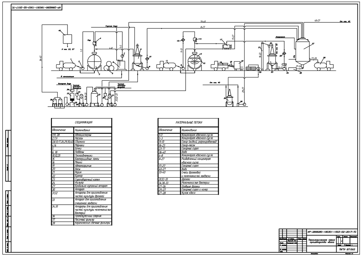Select the Мешки row in the specification
Image resolution: width=362 pixels, height=256 pixels.
pos(82,162)
